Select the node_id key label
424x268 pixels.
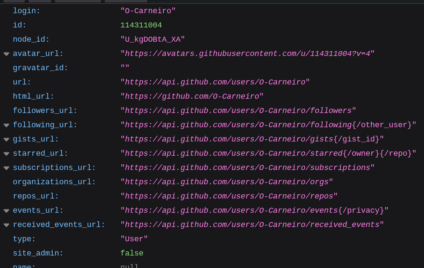click(x=31, y=40)
